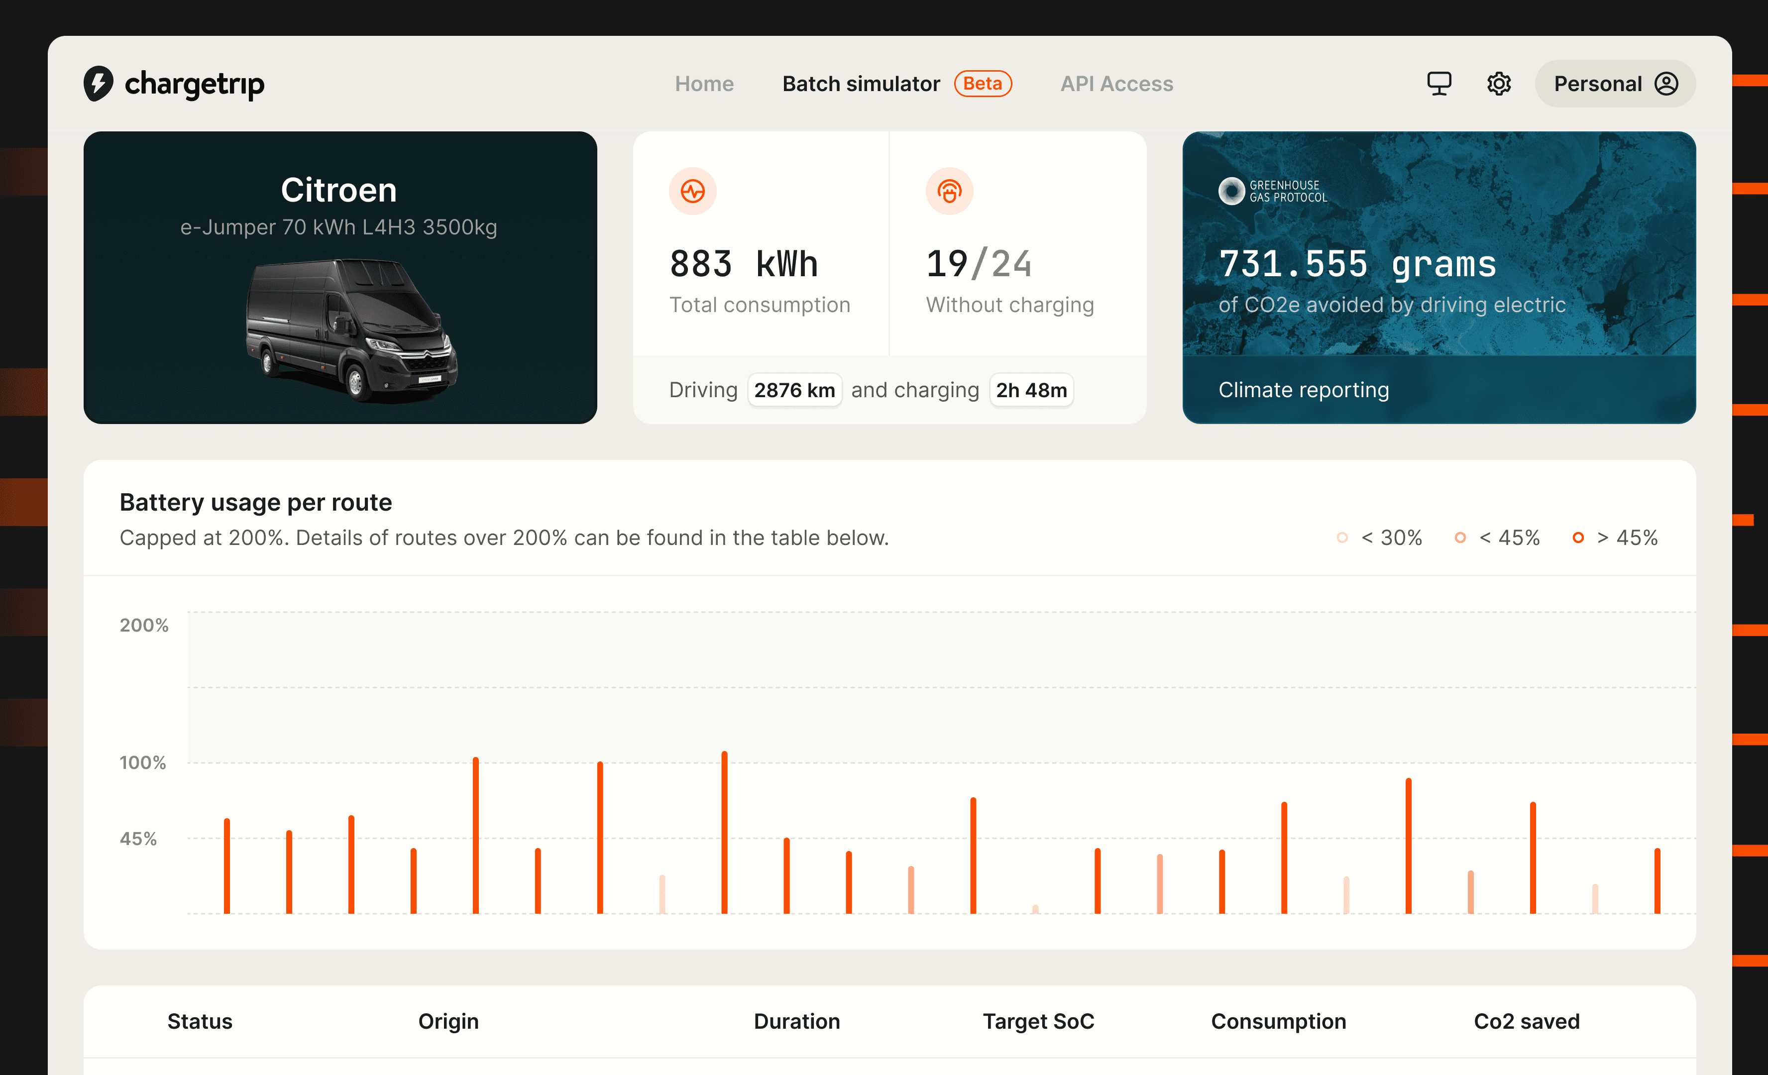This screenshot has height=1075, width=1768.
Task: Go to the Home tab
Action: pos(704,83)
